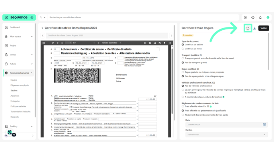Zoom in the PDF

(x=98, y=43)
